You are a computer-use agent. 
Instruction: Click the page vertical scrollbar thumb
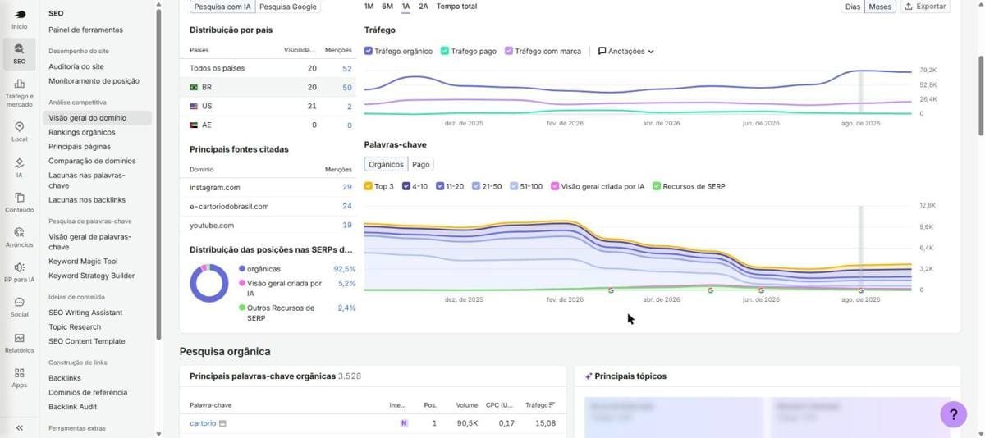[980, 94]
